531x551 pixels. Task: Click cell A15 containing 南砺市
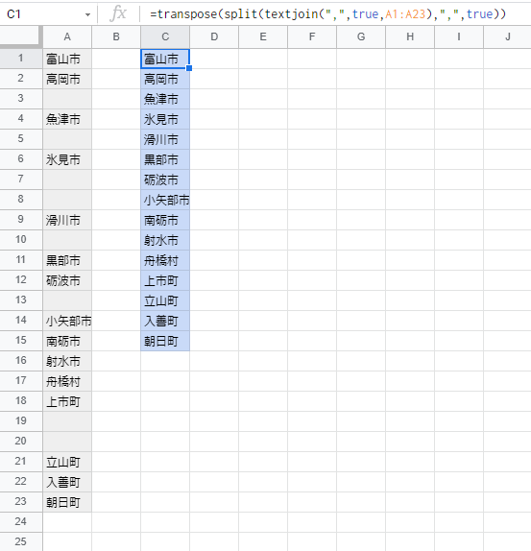67,341
